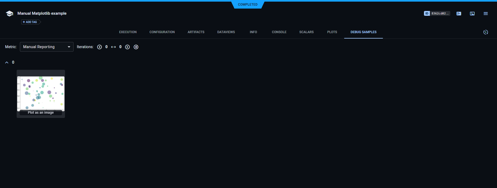Click the ADD TAG button

coord(30,22)
